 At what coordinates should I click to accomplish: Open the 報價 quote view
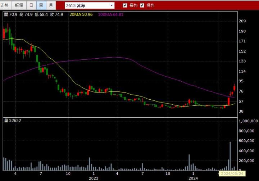click(x=19, y=5)
